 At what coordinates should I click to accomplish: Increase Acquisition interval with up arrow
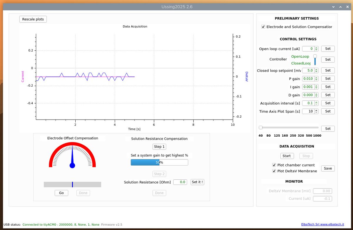pyautogui.click(x=316, y=102)
